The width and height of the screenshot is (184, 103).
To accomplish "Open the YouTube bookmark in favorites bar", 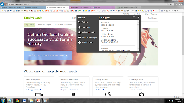I will tap(60, 11).
